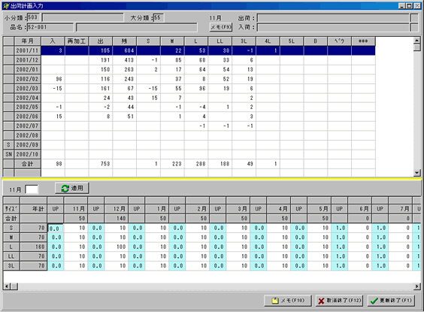Focus the 小分類 code field

click(x=33, y=17)
